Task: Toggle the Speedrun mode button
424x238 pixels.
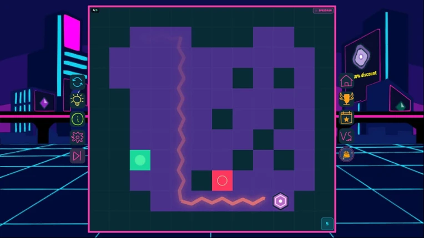Action: click(323, 11)
